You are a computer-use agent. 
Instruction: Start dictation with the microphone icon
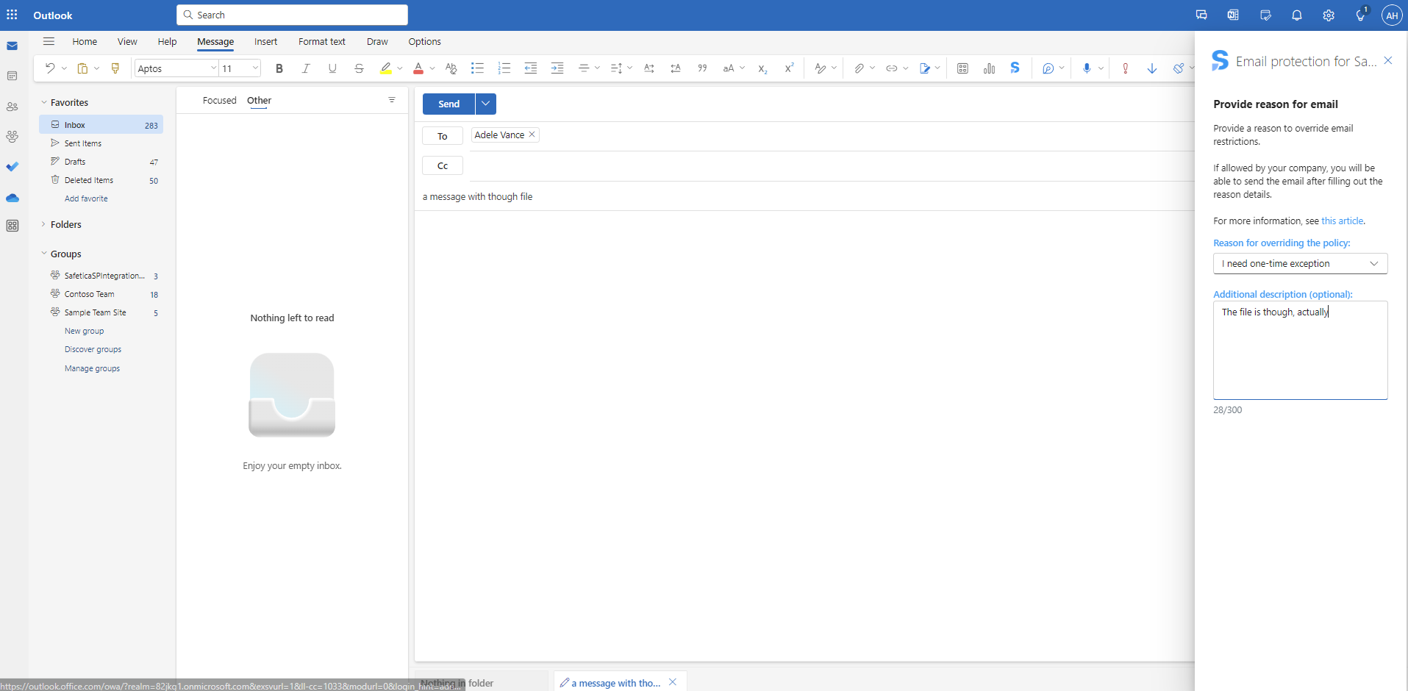(1087, 68)
